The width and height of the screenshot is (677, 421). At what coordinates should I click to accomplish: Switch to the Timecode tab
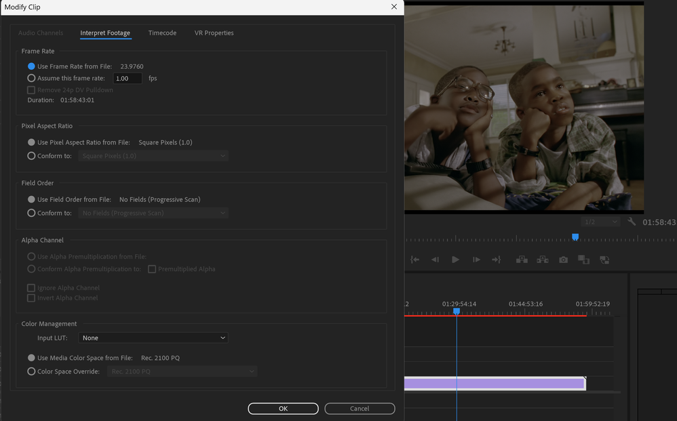(x=162, y=33)
